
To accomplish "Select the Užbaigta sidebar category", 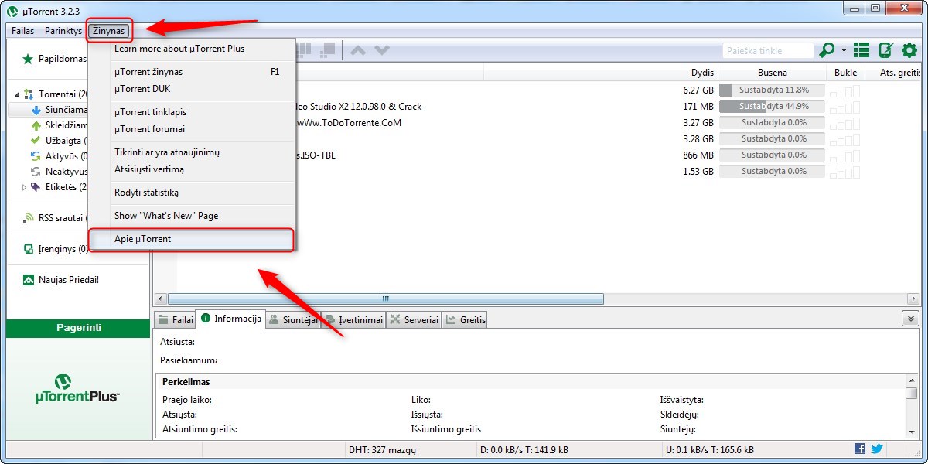I will (58, 140).
